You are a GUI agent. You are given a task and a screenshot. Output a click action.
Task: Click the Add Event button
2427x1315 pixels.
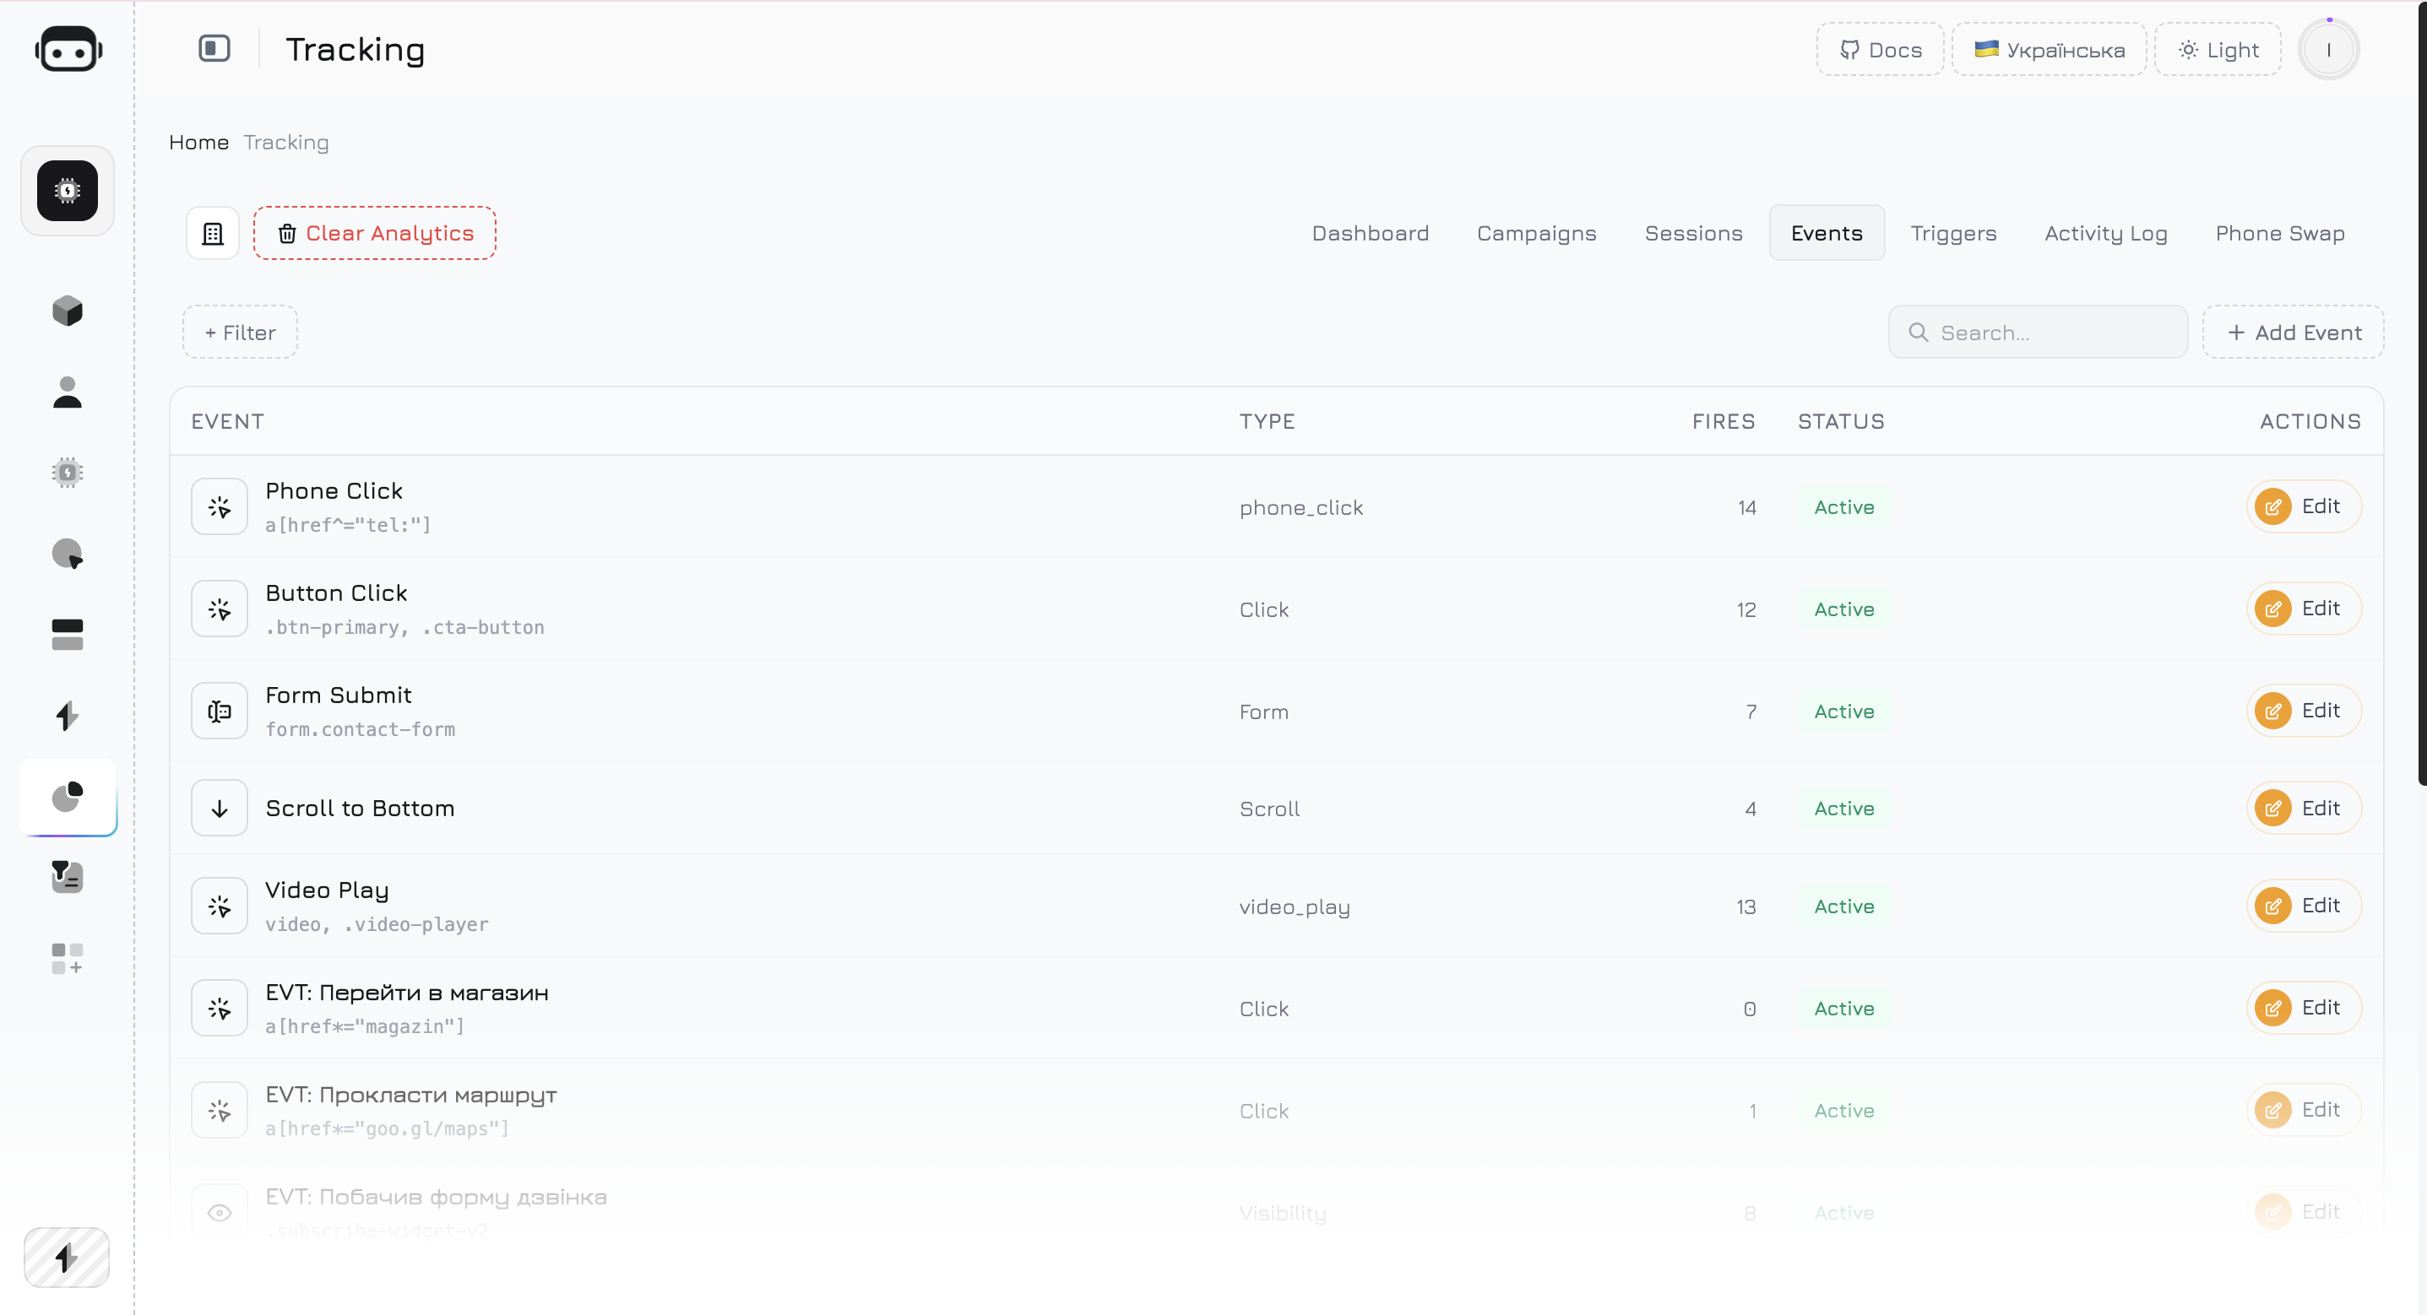2294,333
